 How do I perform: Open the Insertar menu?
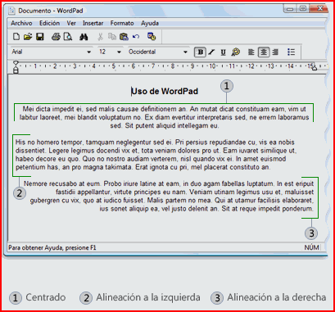pos(93,23)
